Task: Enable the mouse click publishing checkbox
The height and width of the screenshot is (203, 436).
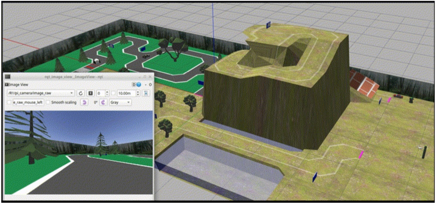Action: (9, 102)
